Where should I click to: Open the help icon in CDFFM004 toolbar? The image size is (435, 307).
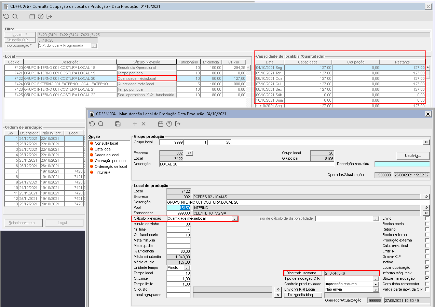tap(169, 124)
